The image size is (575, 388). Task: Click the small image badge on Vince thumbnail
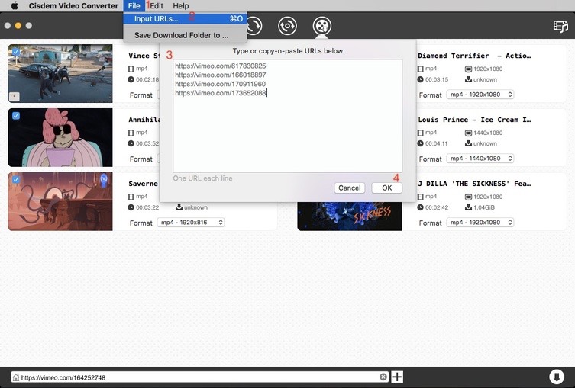(x=15, y=97)
